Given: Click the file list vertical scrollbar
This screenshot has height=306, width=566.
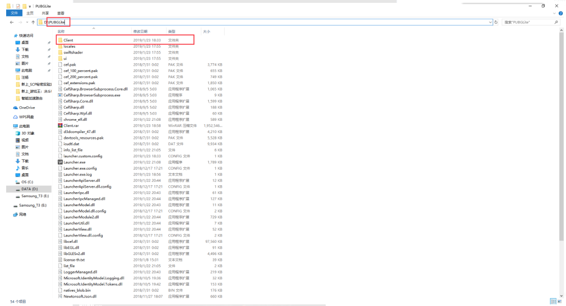Looking at the screenshot, I should [561, 136].
